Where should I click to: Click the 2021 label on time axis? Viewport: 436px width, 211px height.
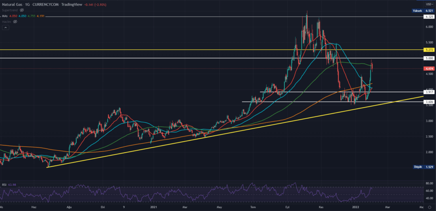pos(153,207)
